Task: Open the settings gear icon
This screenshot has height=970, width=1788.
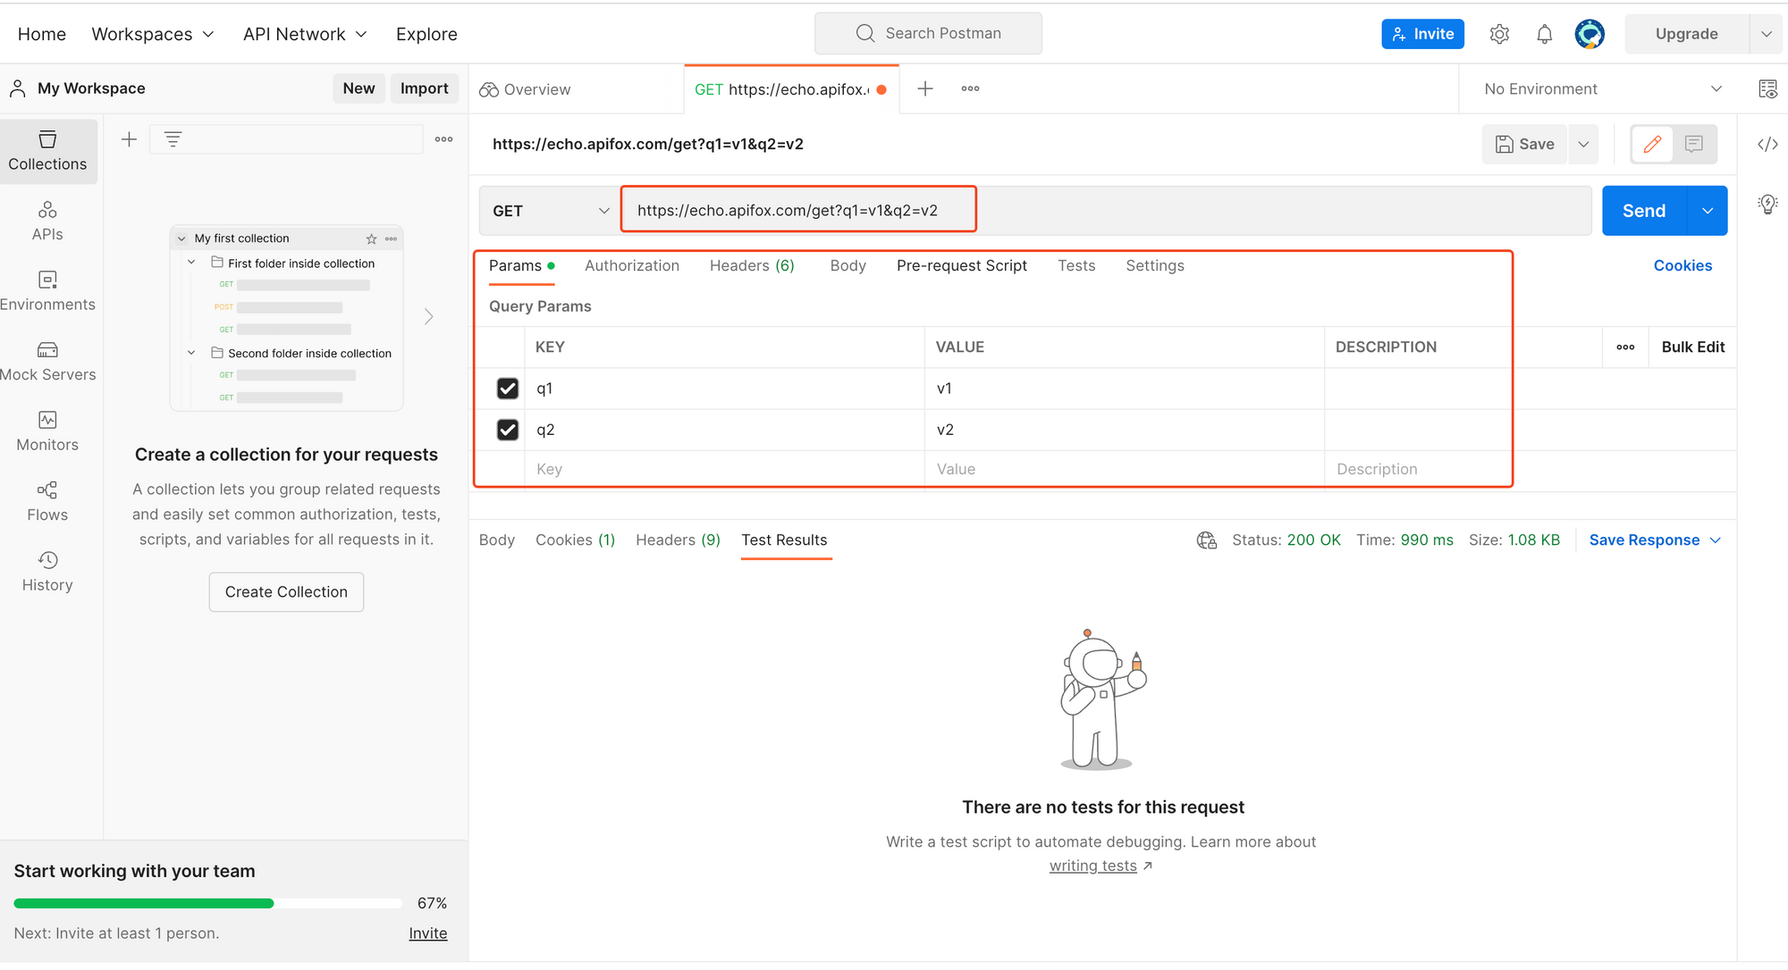Action: point(1499,34)
